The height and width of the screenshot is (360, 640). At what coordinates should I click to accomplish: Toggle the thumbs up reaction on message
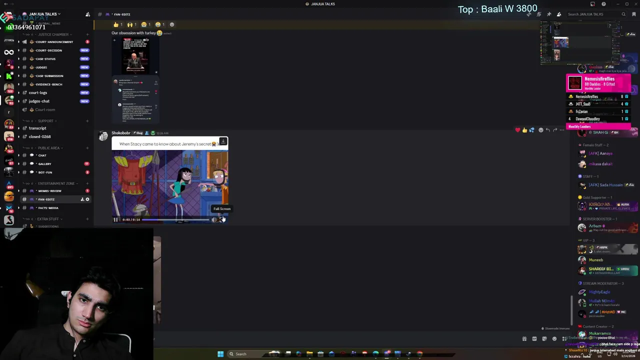pyautogui.click(x=117, y=24)
